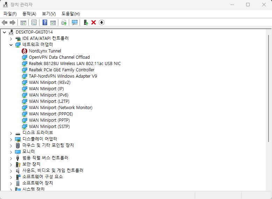
Task: Click the 소프트웨어 구성 요소 category icon
Action: point(18,177)
